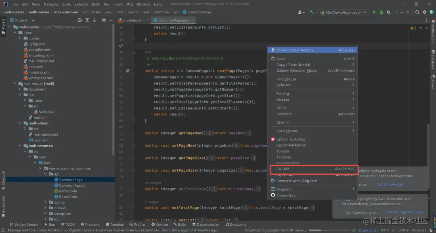Choose Call API in the context menu

pos(283,169)
